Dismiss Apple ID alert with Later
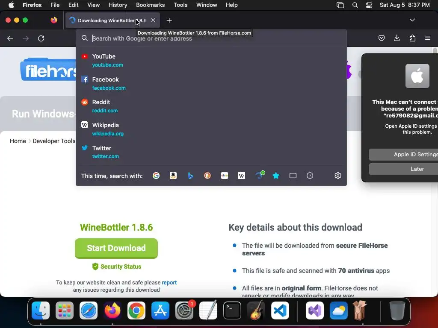 [x=403, y=169]
